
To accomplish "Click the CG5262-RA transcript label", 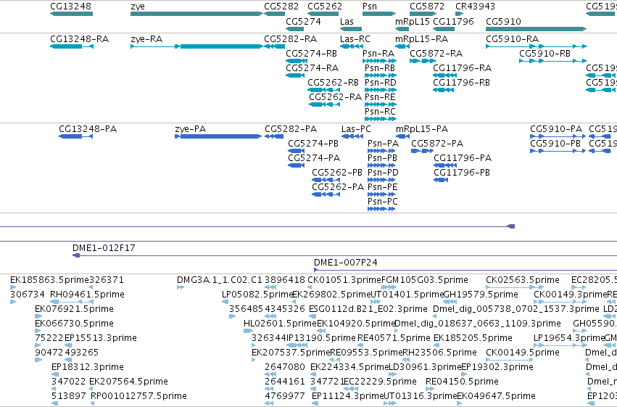I will click(335, 97).
